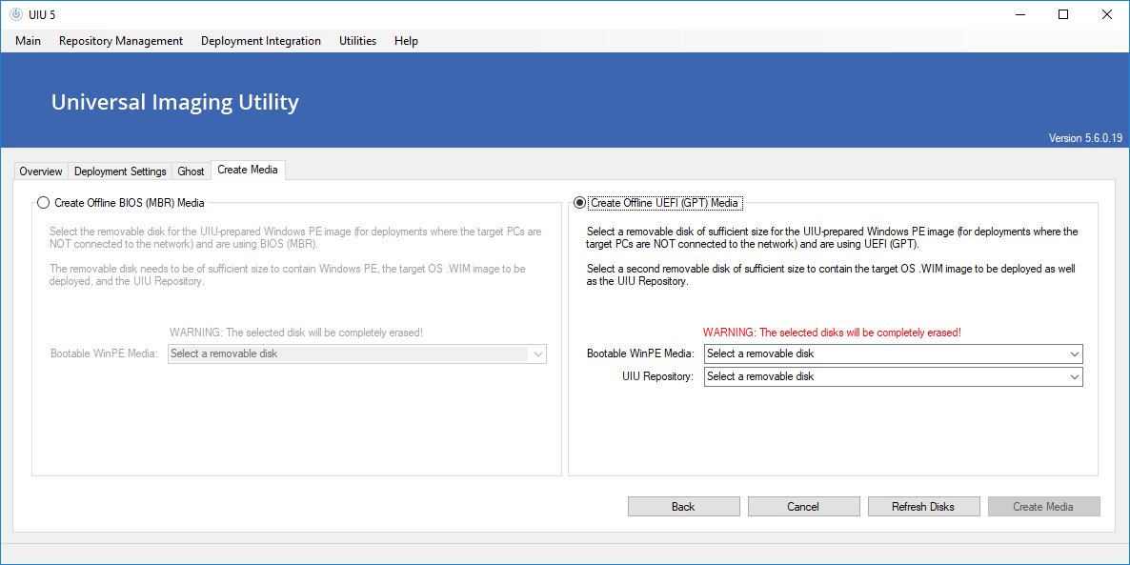Open the Utilities menu
Screen dimensions: 1130x565
coord(357,41)
